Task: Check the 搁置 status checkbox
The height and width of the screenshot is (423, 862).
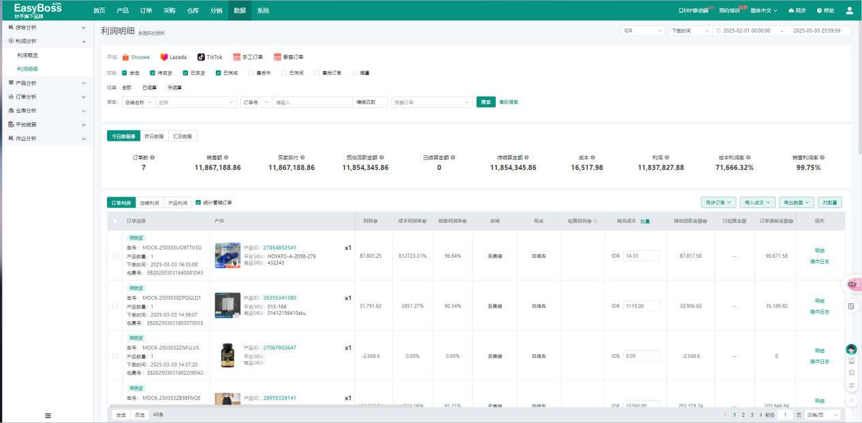Action: pyautogui.click(x=355, y=72)
